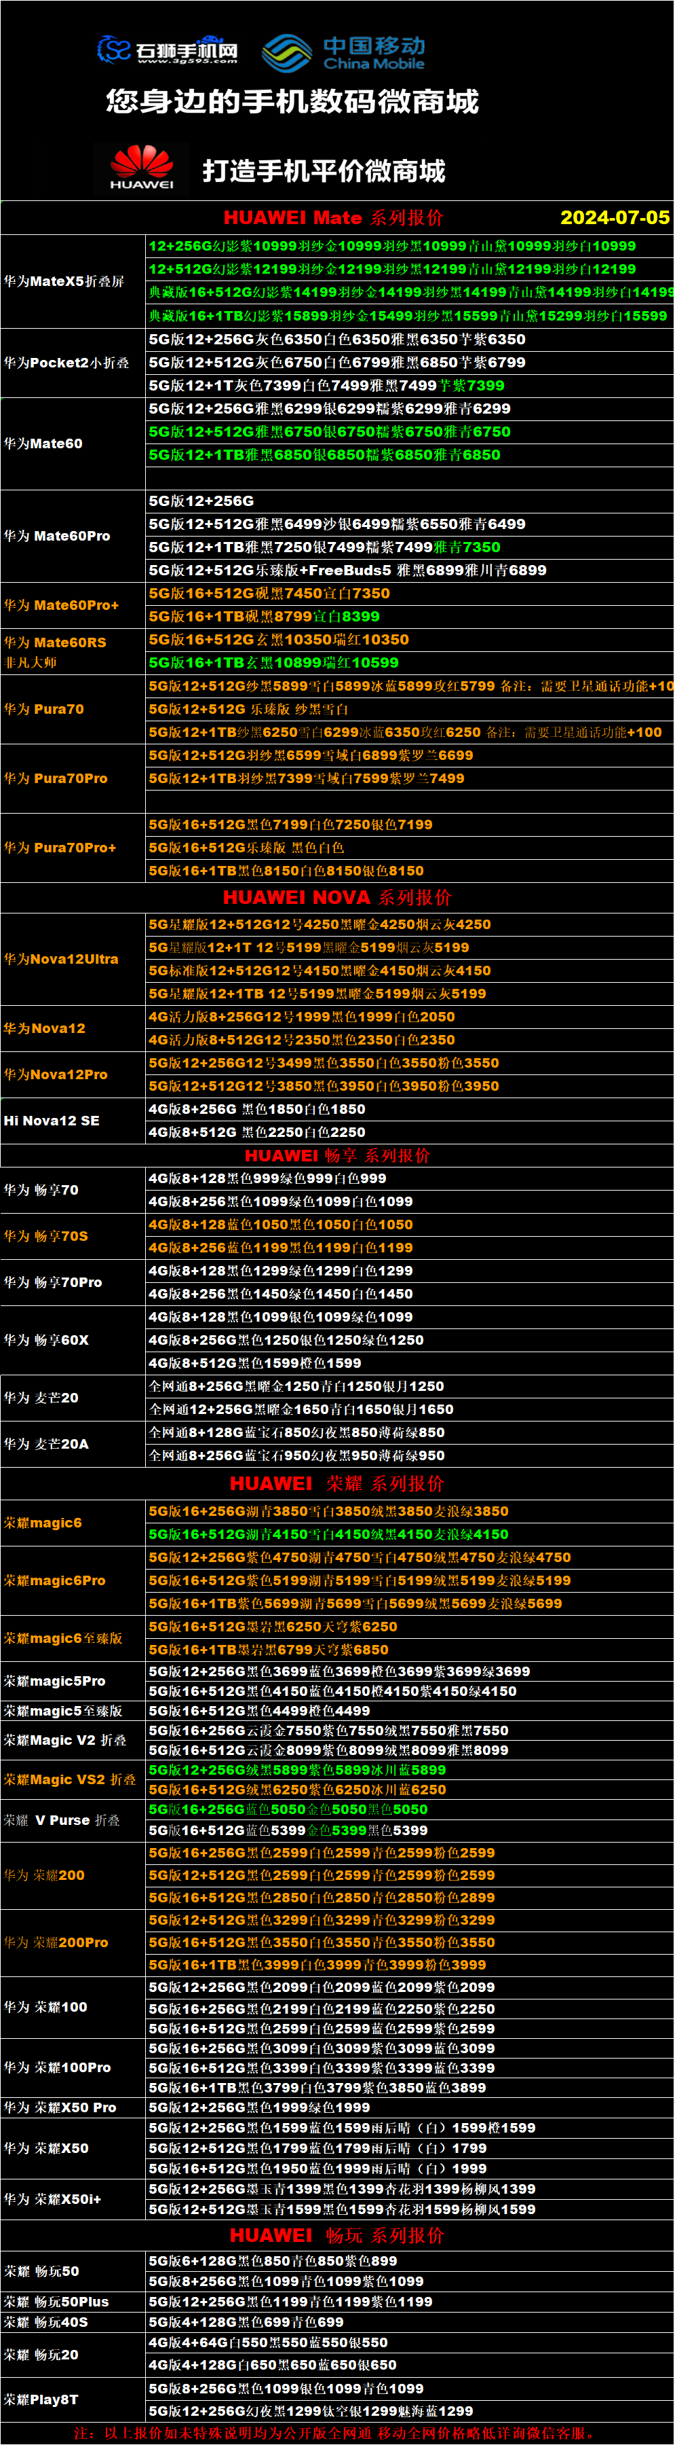Jump to the HUAWEI 畅享 系列报价 heading
The image size is (675, 2445).
[x=336, y=1155]
